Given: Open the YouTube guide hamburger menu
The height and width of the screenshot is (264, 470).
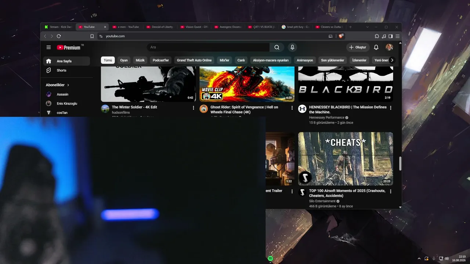Looking at the screenshot, I should pyautogui.click(x=48, y=47).
